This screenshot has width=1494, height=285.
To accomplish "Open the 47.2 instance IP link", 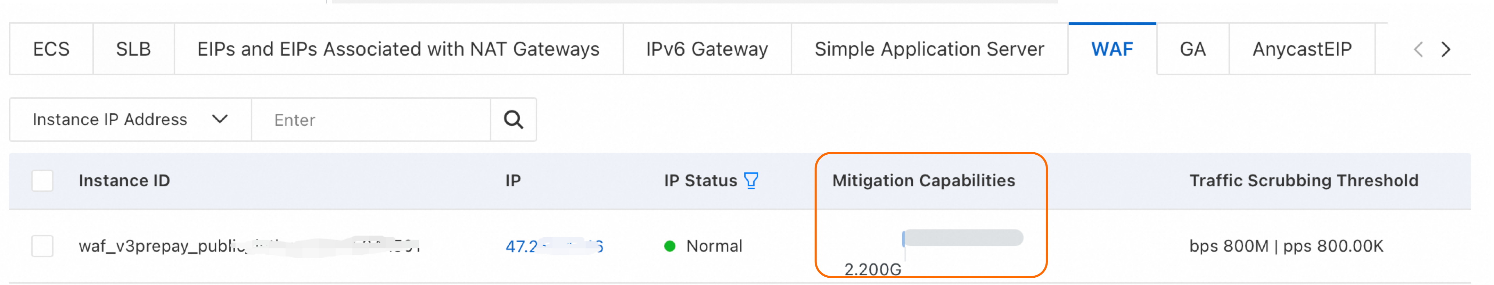I will coord(555,247).
